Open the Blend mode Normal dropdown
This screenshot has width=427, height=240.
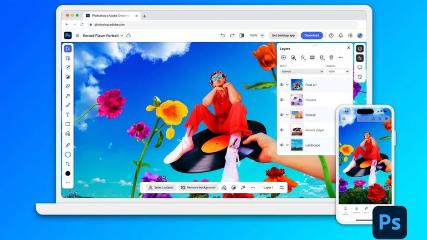[301, 72]
